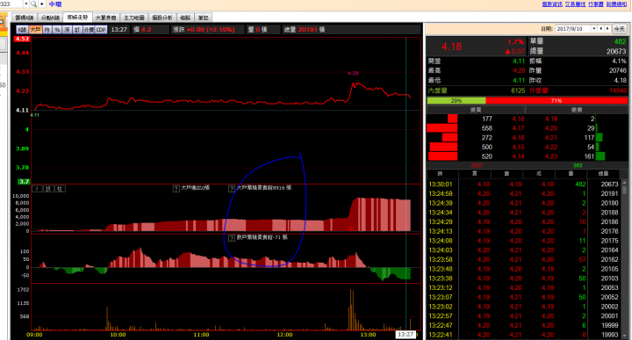Open the 個股分析 tab
The height and width of the screenshot is (340, 632).
click(162, 18)
